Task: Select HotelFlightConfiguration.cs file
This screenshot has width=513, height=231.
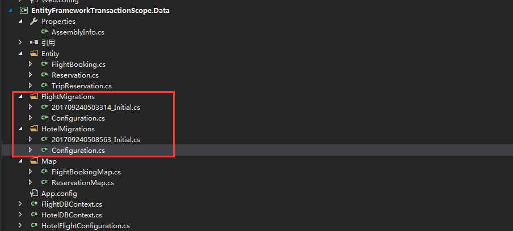Action: tap(86, 226)
